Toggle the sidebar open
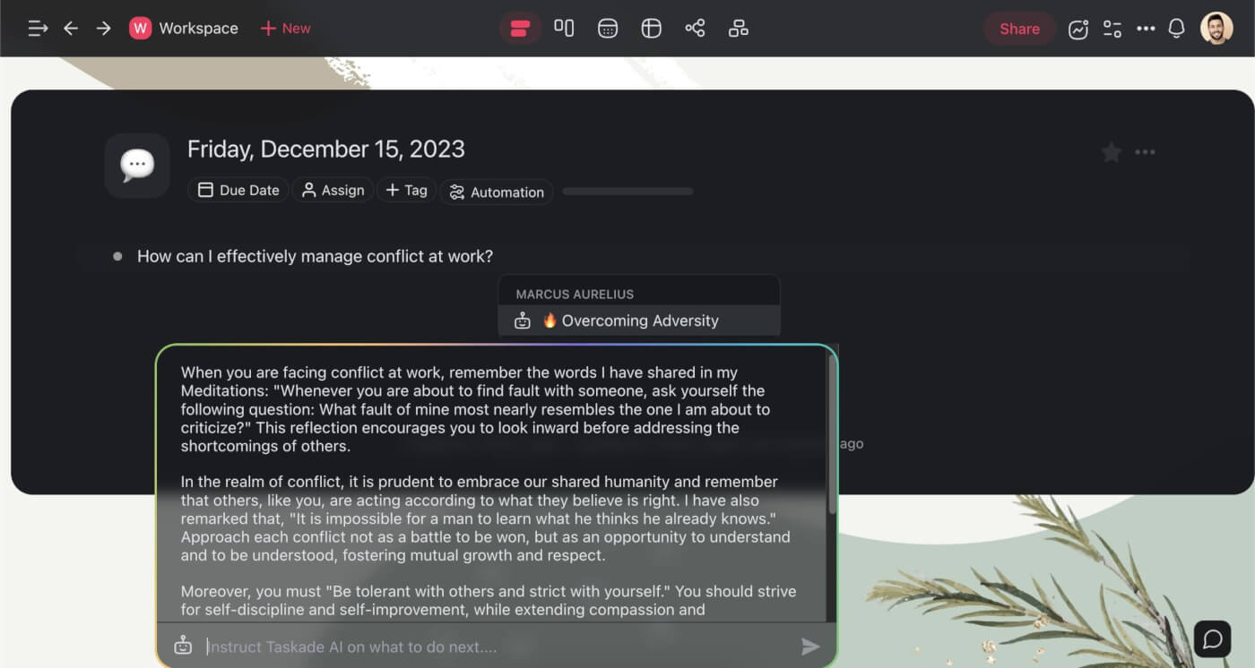The image size is (1255, 668). [x=37, y=28]
